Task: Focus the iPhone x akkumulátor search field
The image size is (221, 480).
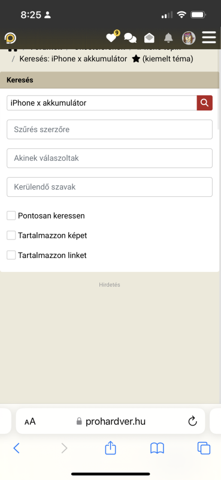Action: [x=102, y=103]
